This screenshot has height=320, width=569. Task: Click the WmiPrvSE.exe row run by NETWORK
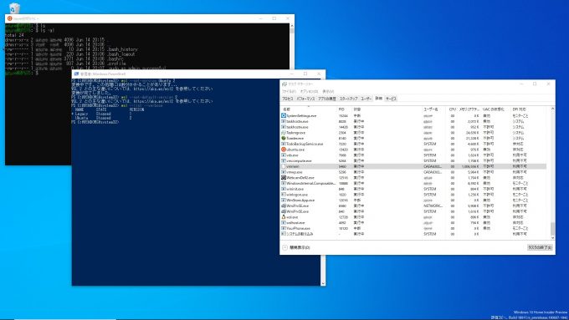point(413,206)
